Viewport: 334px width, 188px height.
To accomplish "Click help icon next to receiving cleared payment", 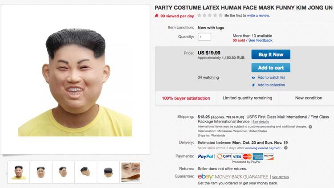I will coord(285,148).
